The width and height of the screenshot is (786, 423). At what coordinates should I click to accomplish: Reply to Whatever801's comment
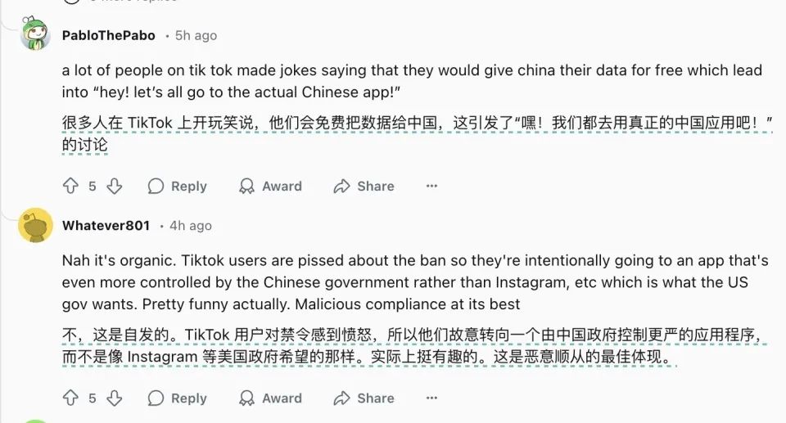[x=177, y=398]
